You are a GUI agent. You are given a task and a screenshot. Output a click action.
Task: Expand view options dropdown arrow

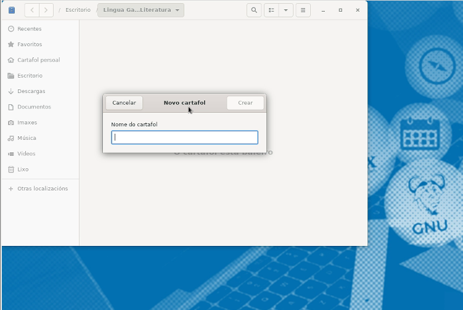point(285,10)
